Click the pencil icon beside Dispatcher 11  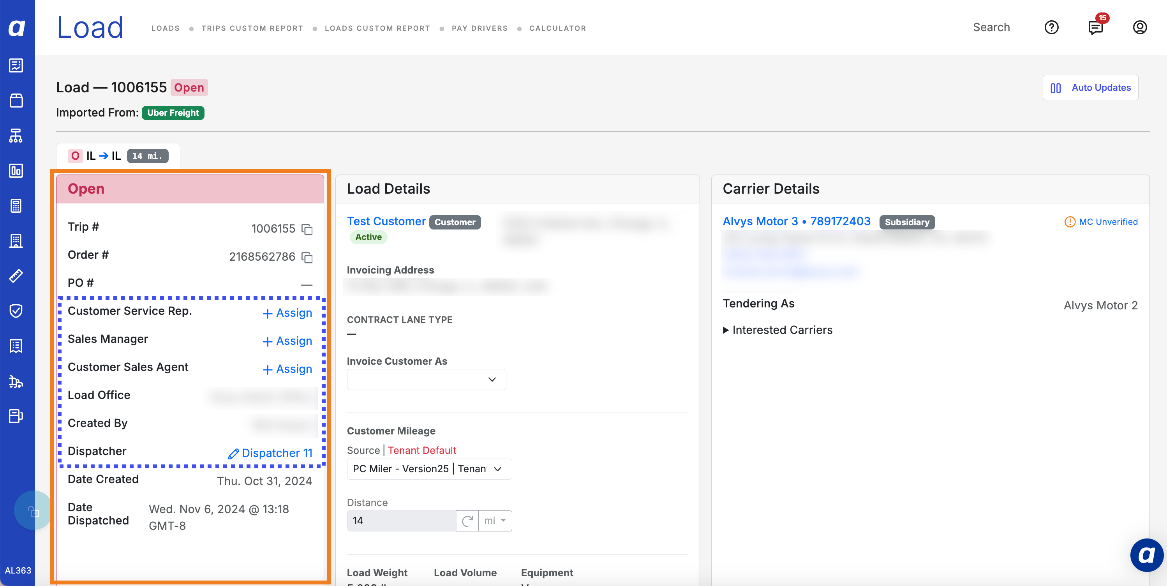click(x=233, y=454)
